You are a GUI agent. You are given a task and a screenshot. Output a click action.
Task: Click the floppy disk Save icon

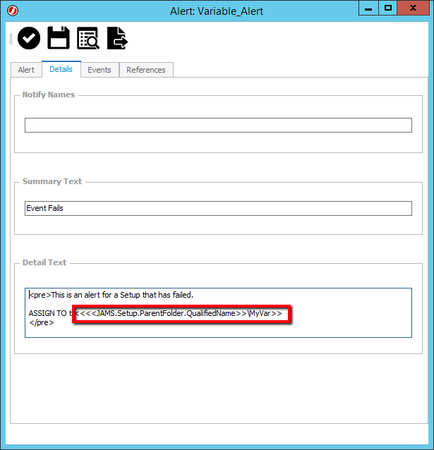pyautogui.click(x=59, y=38)
